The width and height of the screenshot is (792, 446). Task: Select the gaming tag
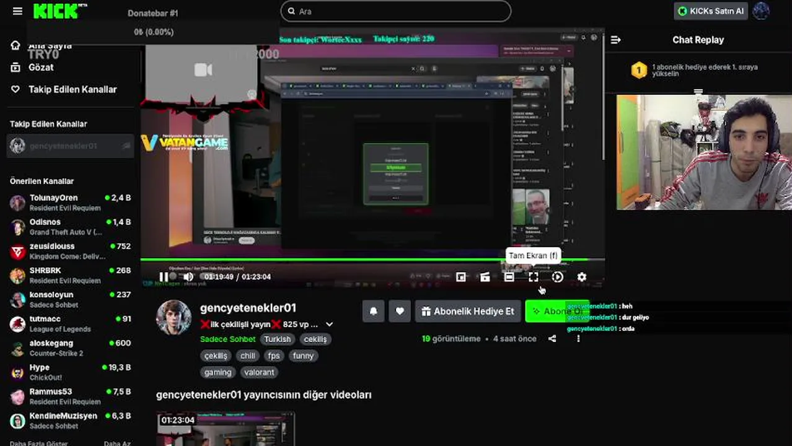coord(218,372)
